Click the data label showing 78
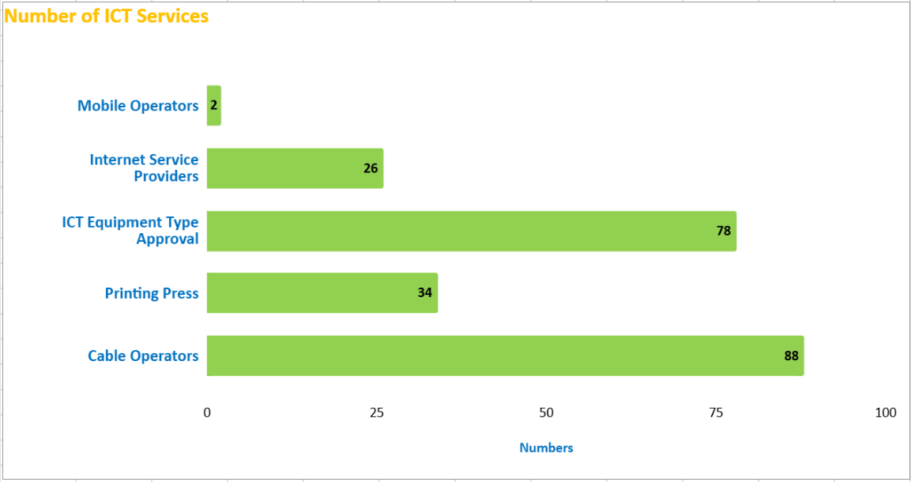Image resolution: width=911 pixels, height=482 pixels. point(724,231)
